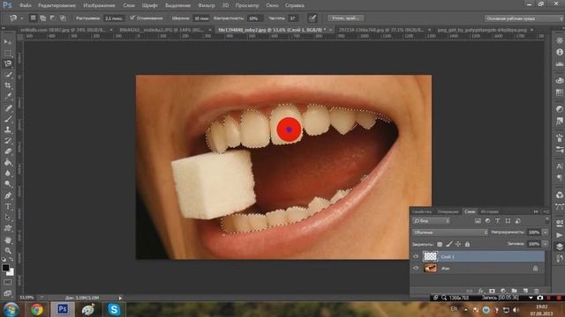Select the Horizontal Type tool
565x317 pixels.
pyautogui.click(x=8, y=207)
